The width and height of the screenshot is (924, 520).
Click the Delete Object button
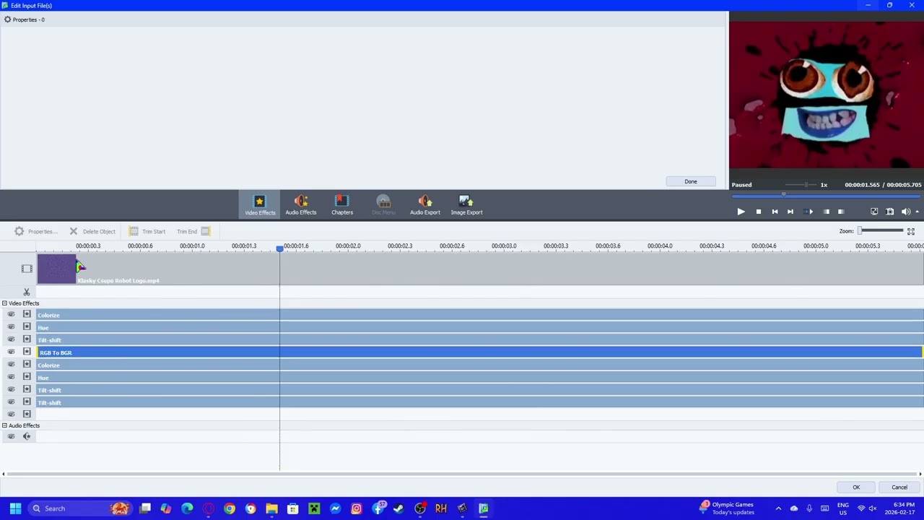coord(92,231)
